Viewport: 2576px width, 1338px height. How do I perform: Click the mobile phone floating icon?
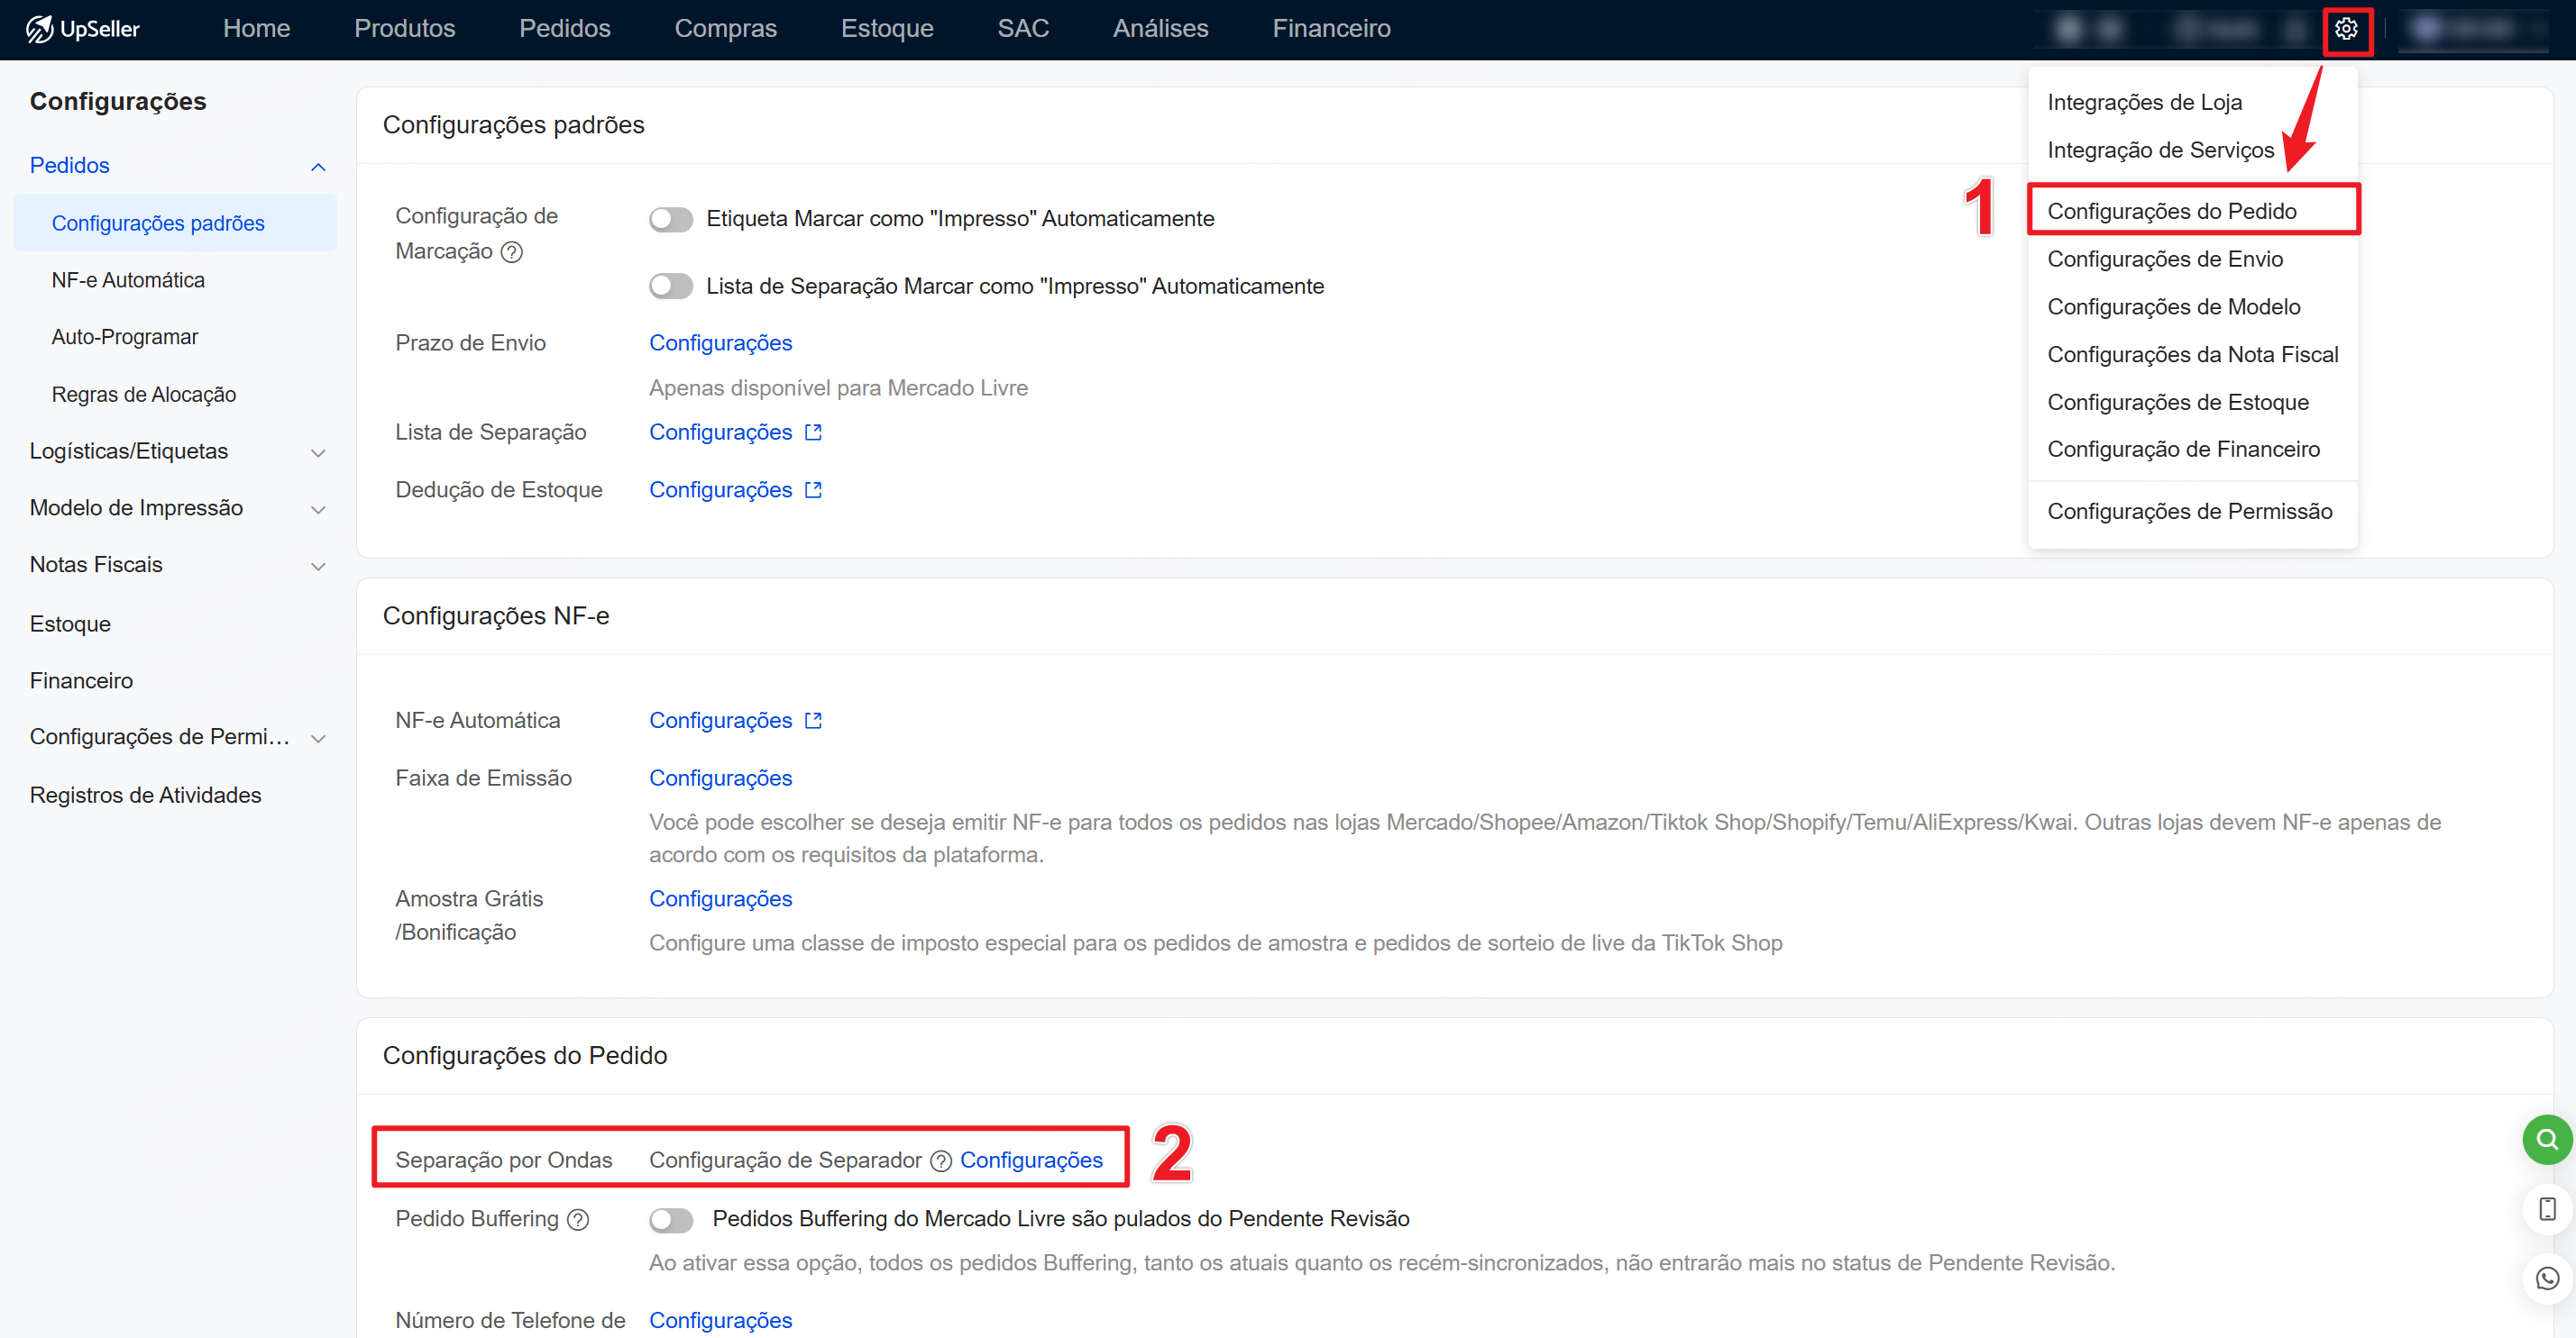(2546, 1209)
